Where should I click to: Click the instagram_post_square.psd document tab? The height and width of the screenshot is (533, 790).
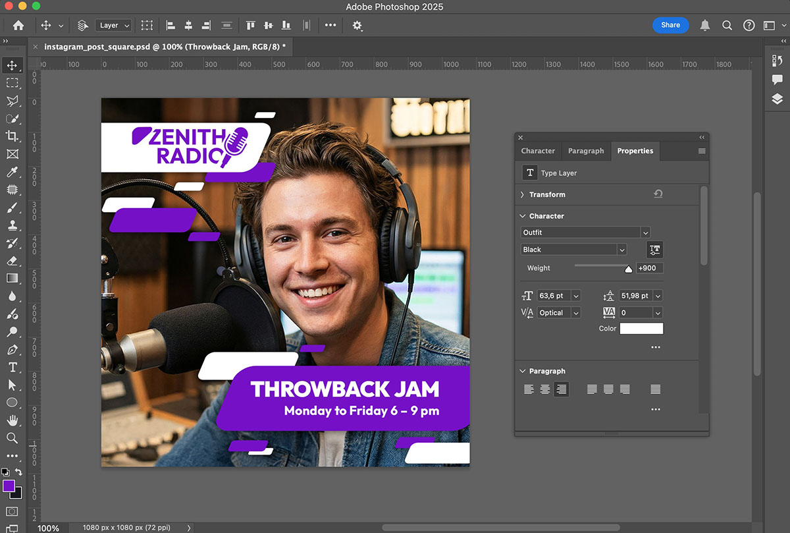[165, 47]
